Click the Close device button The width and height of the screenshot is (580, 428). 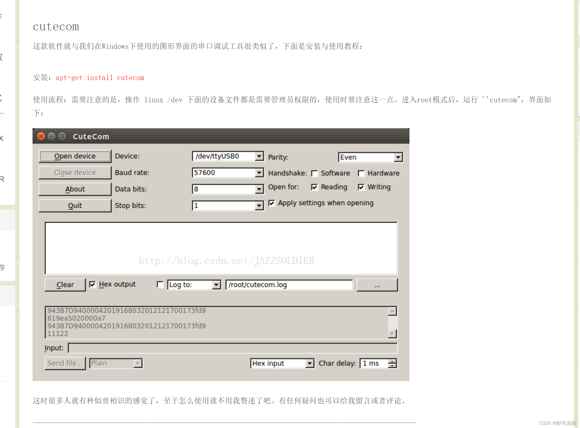pyautogui.click(x=75, y=173)
